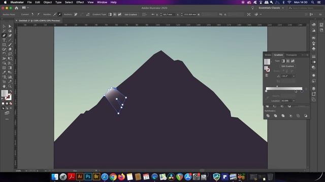The height and width of the screenshot is (182, 325).
Task: Set Radial gradient type in control bar
Action: tap(115, 15)
